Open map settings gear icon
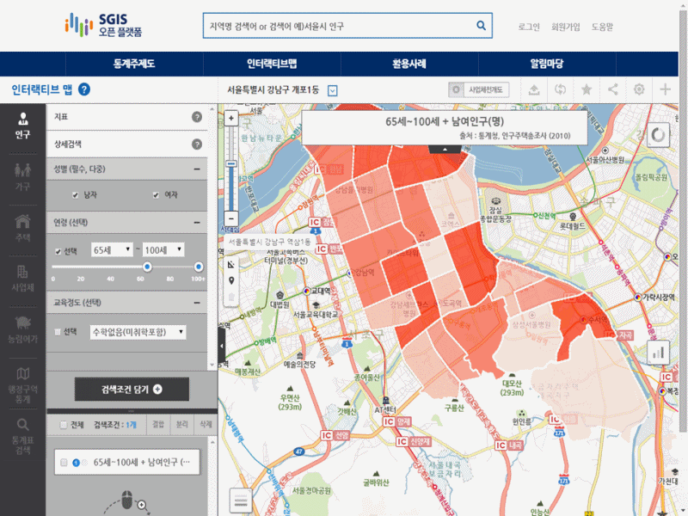The image size is (688, 516). click(639, 89)
